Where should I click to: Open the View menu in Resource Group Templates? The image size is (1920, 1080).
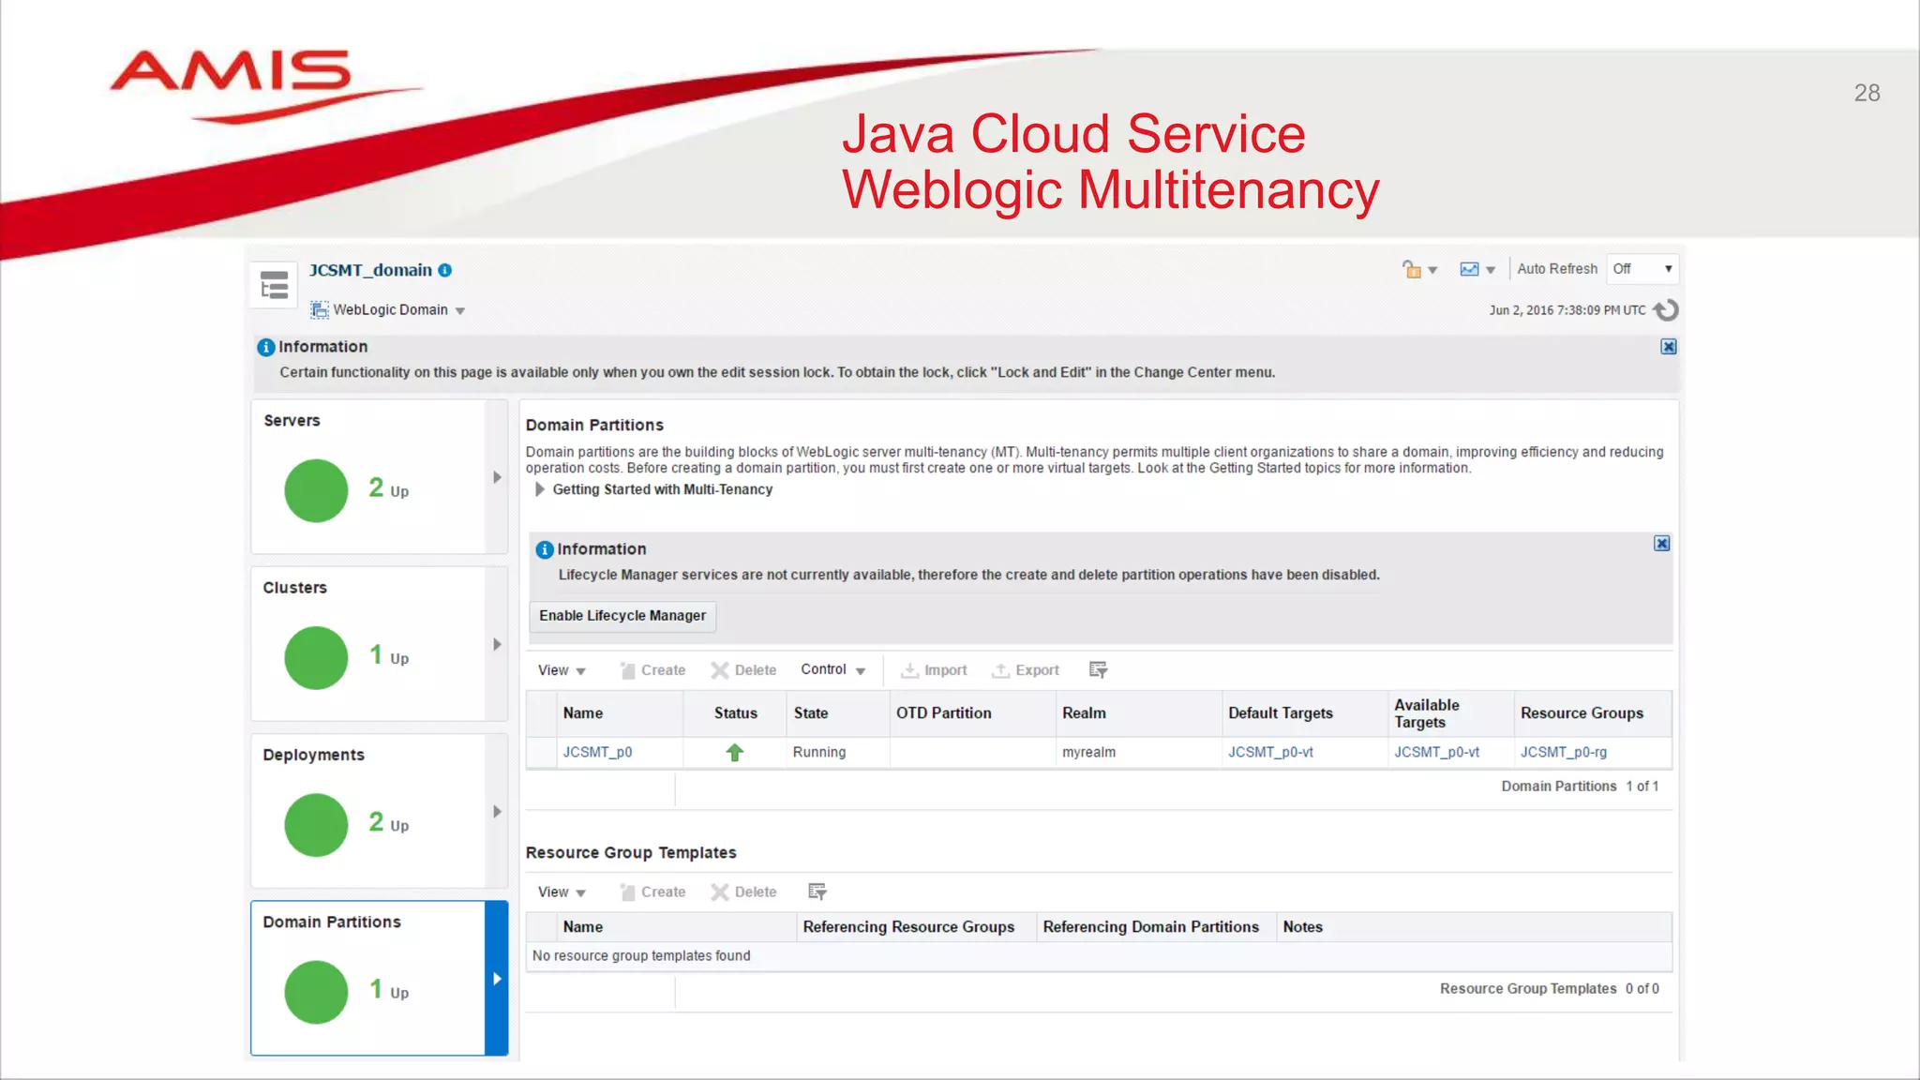[562, 892]
